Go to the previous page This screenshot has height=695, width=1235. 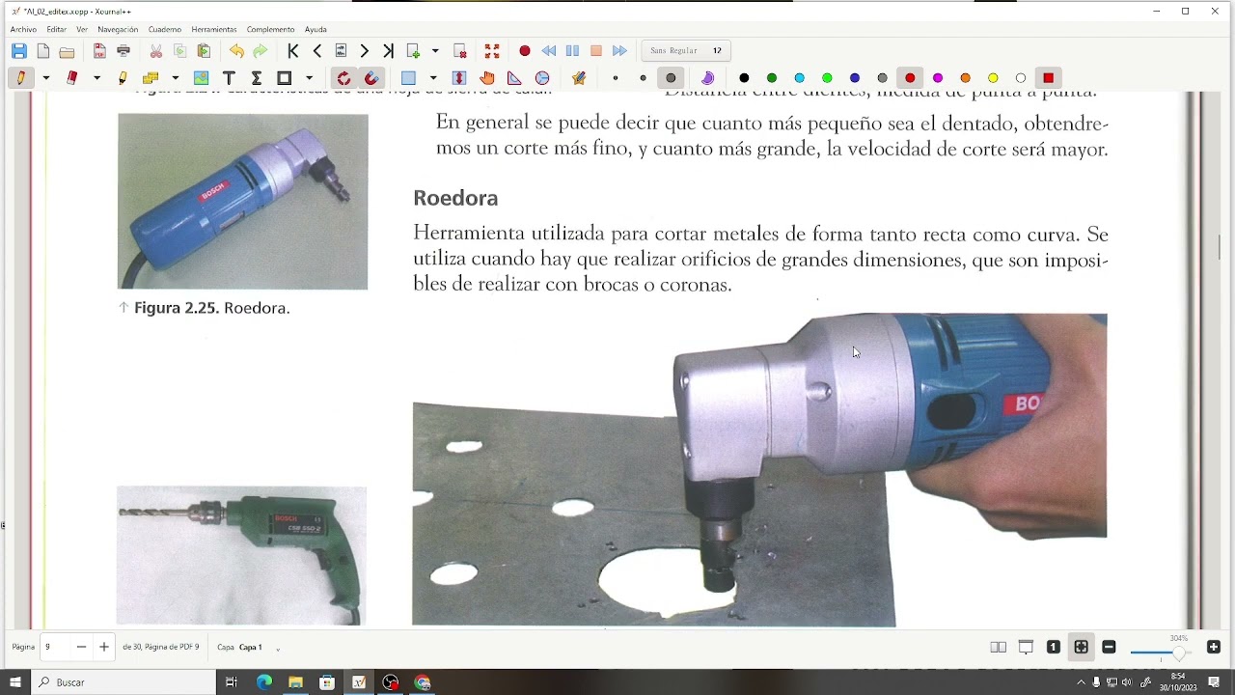point(316,51)
